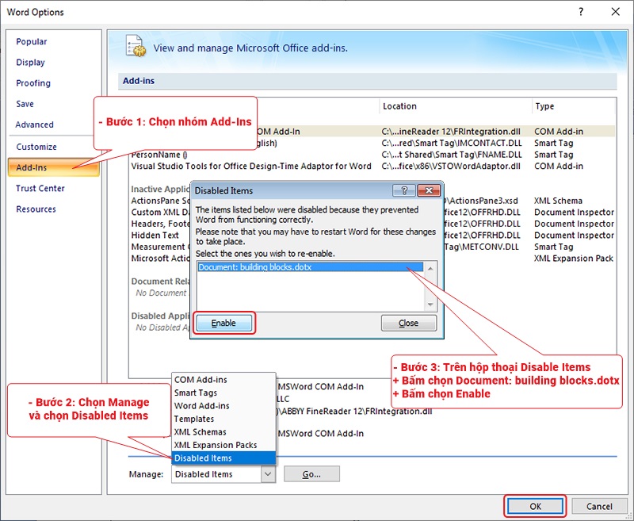Choose XML Schemas from Manage list

coord(223,432)
